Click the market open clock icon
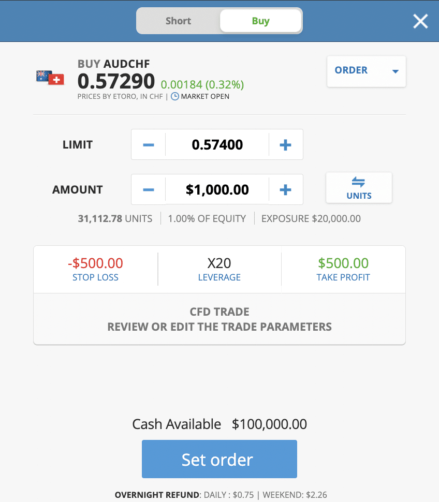The width and height of the screenshot is (439, 502). point(175,96)
